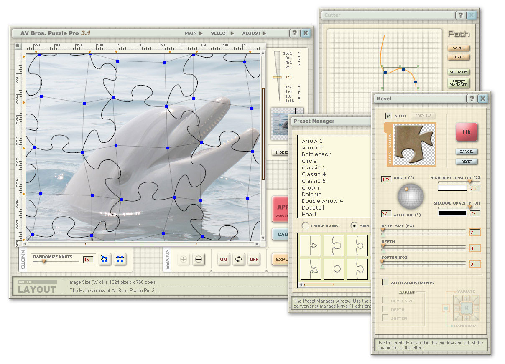Screen dimensions: 505x364
Task: Open the SELECT menu
Action: (x=220, y=33)
